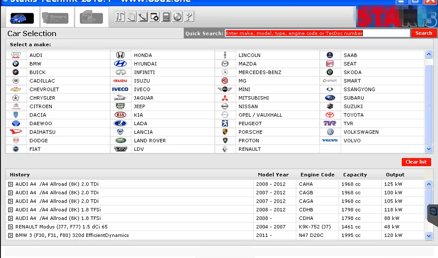Open the help question mark icon
438x258 pixels.
[x=189, y=17]
